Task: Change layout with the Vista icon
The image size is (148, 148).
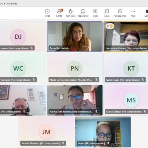Action: 95,13
